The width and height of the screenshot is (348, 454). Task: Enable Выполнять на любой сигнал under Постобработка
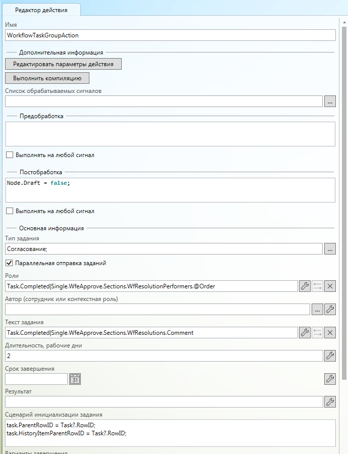tap(10, 211)
